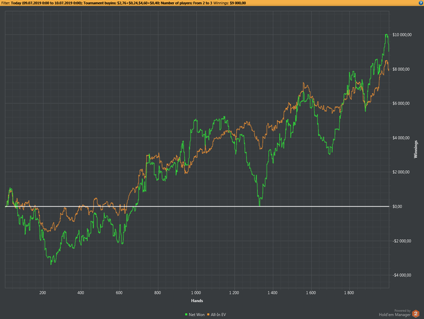Click the Net Won legend label

tap(197, 314)
